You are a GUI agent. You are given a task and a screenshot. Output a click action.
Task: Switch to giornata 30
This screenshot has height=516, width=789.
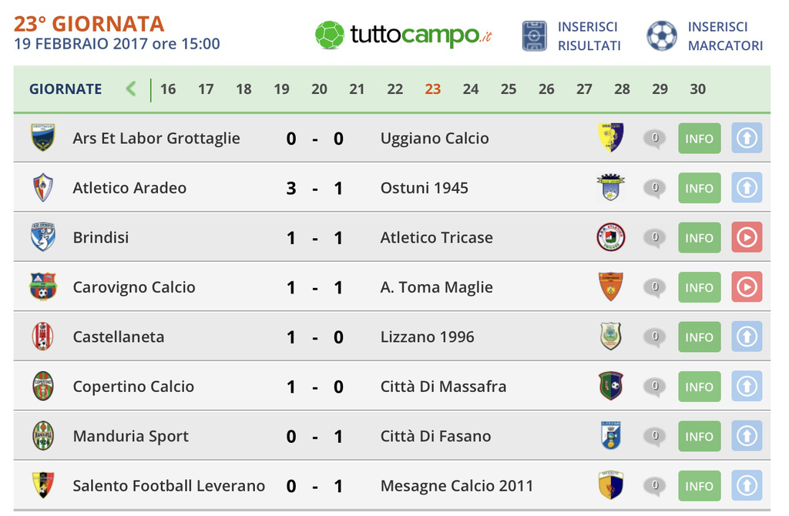point(697,89)
